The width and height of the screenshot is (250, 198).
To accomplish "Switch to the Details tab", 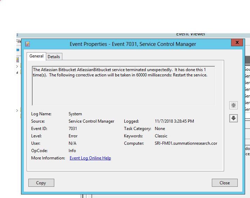I will pyautogui.click(x=54, y=57).
